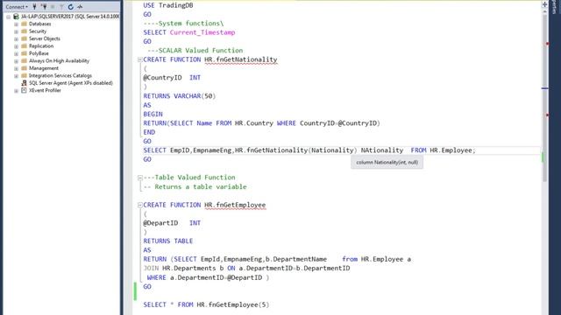Click the 'RETURNS VARCHAR(50)' line
The image size is (561, 315).
pyautogui.click(x=180, y=96)
